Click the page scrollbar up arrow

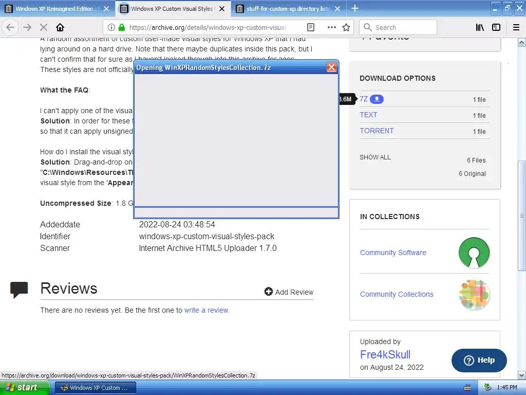point(521,42)
